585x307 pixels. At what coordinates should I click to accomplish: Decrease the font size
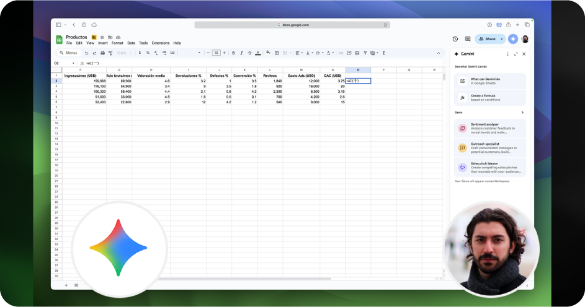click(208, 53)
